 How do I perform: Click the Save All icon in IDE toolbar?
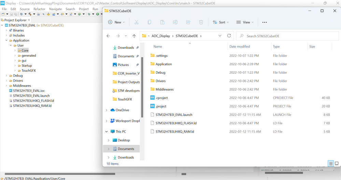[x=16, y=14]
